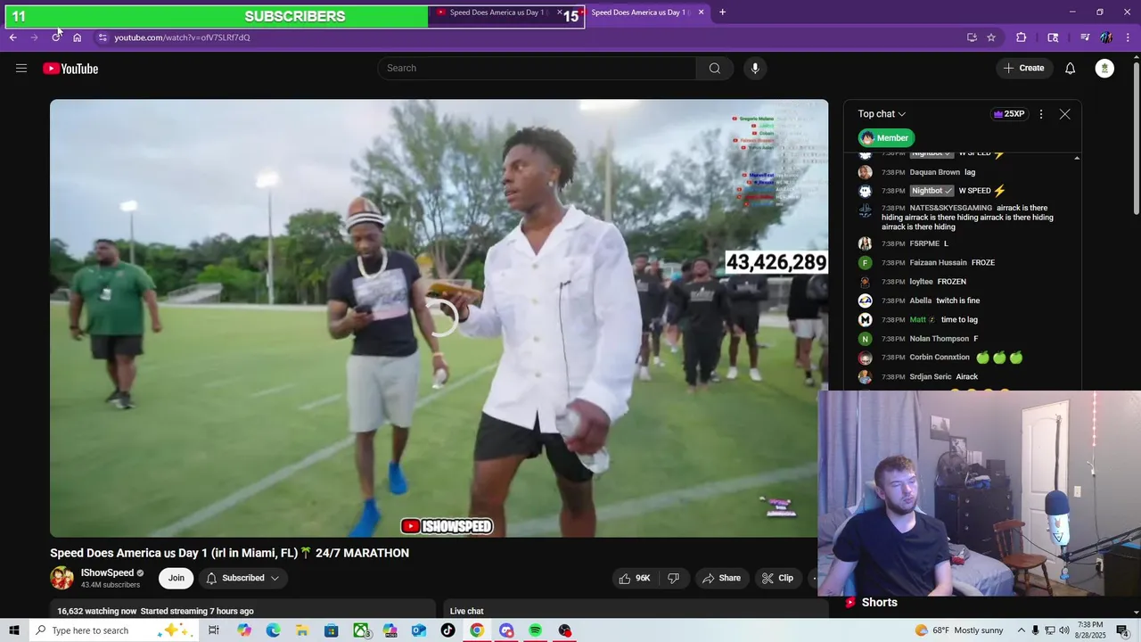1141x642 pixels.
Task: Like the video with 96K thumbs up
Action: 636,578
